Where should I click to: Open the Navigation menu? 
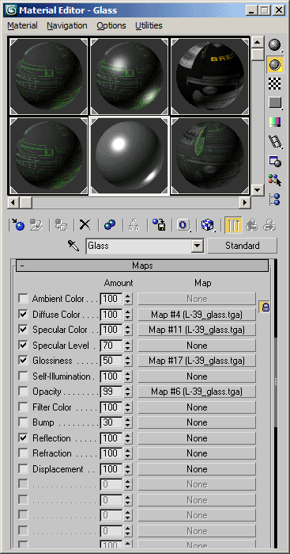coord(67,25)
